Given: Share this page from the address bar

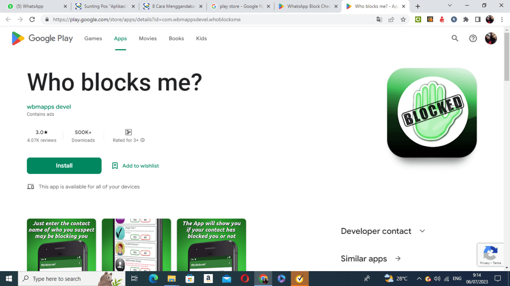Looking at the screenshot, I should (x=391, y=19).
